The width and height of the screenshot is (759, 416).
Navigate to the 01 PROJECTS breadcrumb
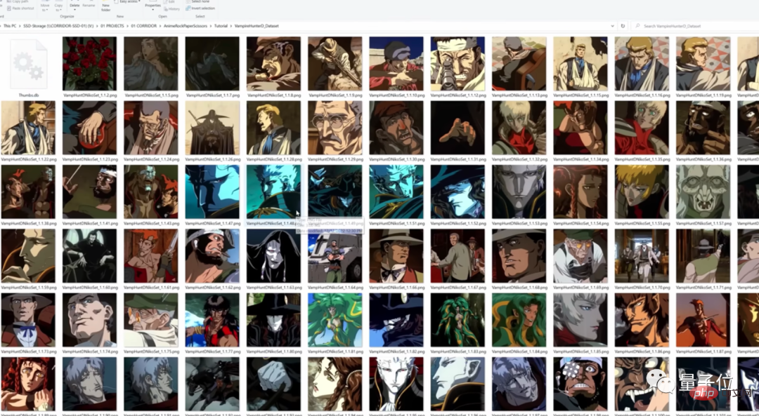tap(112, 26)
